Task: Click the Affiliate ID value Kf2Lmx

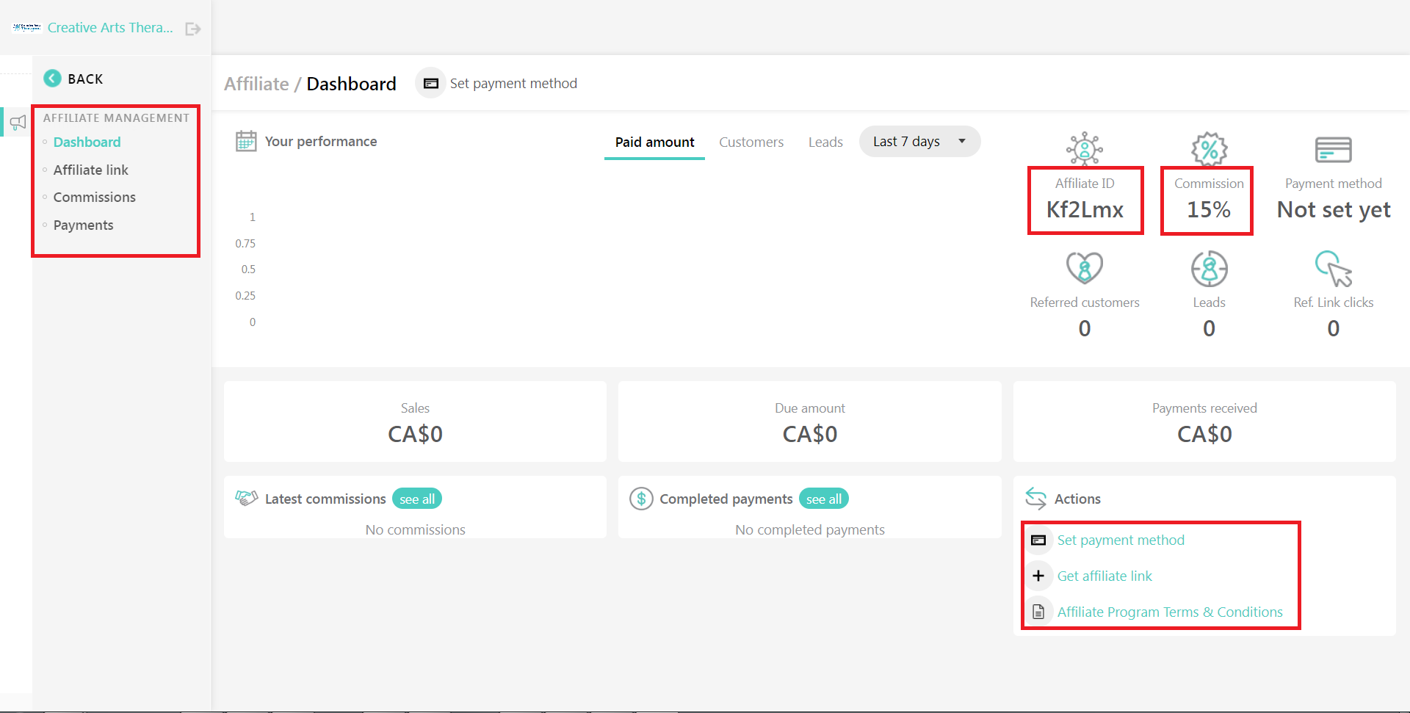Action: click(x=1085, y=209)
